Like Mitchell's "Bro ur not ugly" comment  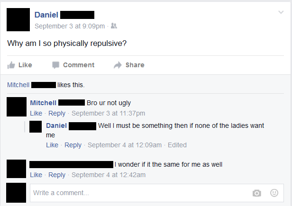coord(36,113)
